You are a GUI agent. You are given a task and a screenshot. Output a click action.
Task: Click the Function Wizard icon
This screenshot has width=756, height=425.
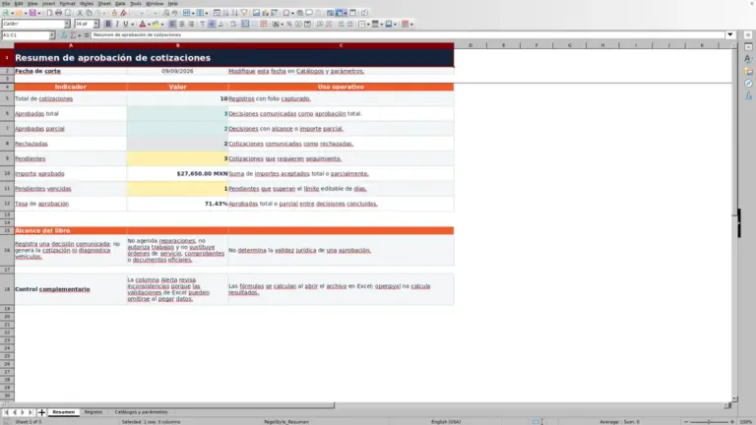[x=64, y=35]
